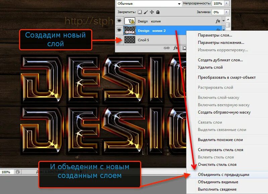This screenshot has width=268, height=194.
Task: Toggle visibility eye of Design копия layer
Action: click(x=119, y=21)
